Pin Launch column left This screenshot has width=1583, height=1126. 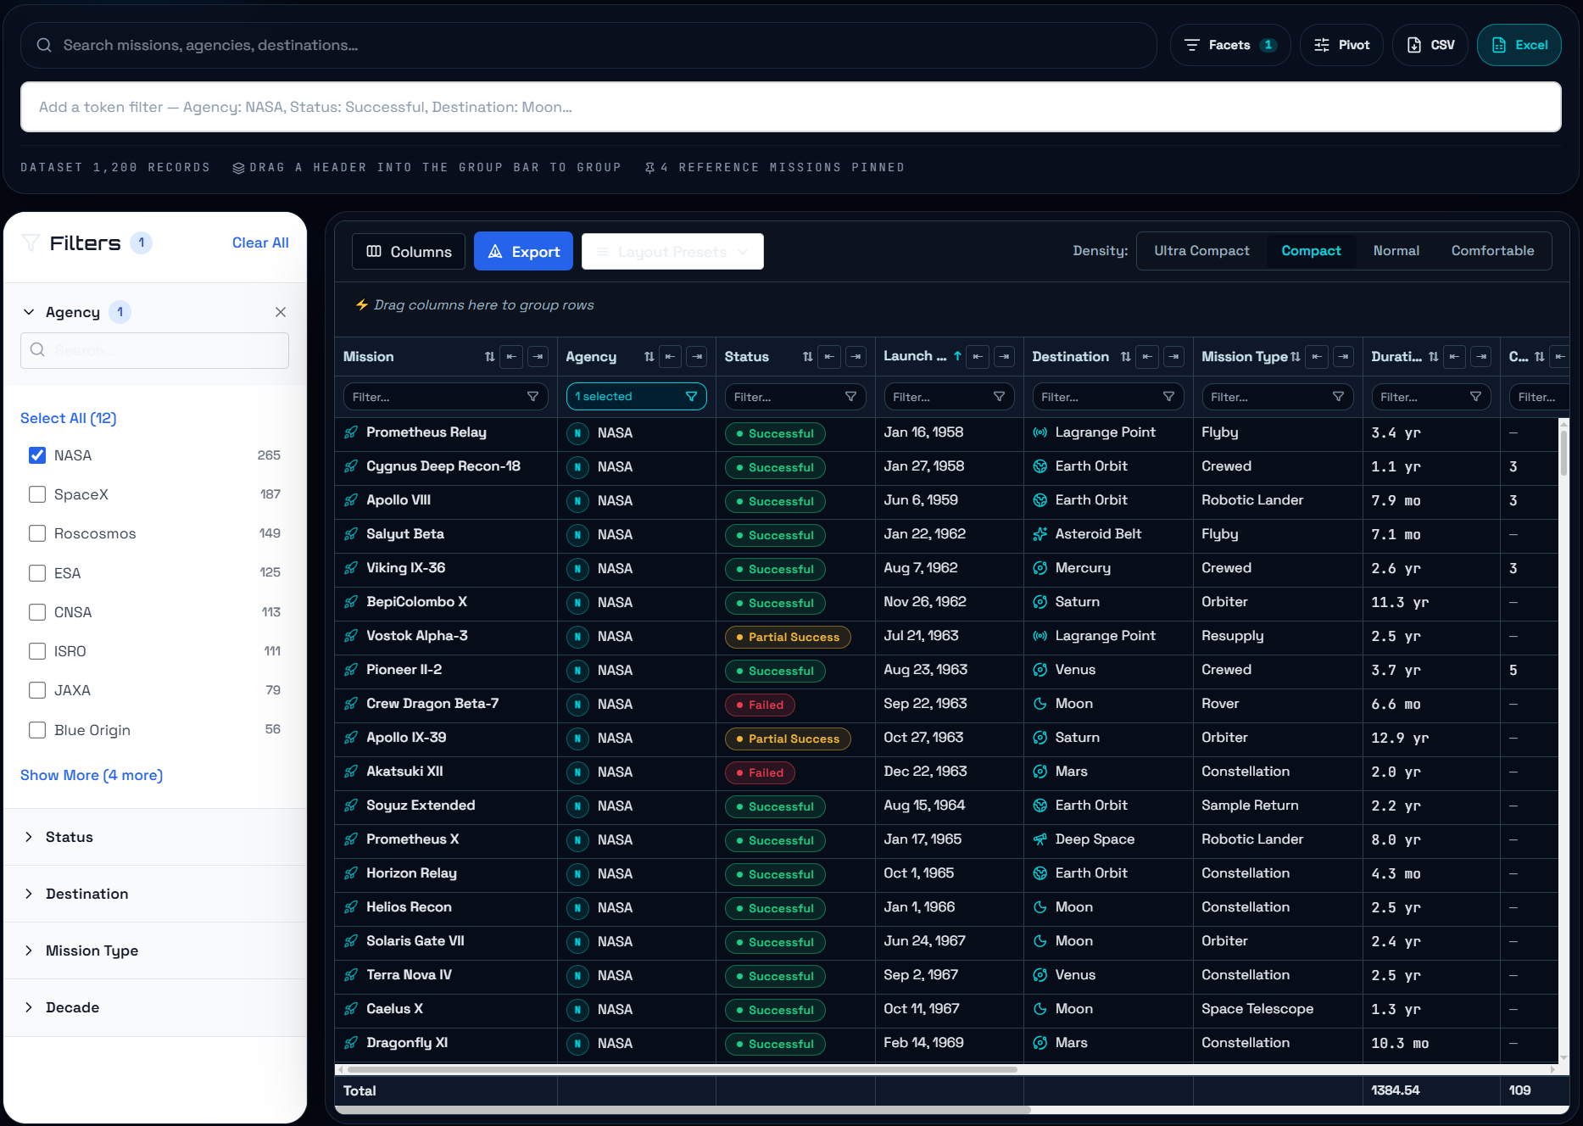point(978,357)
